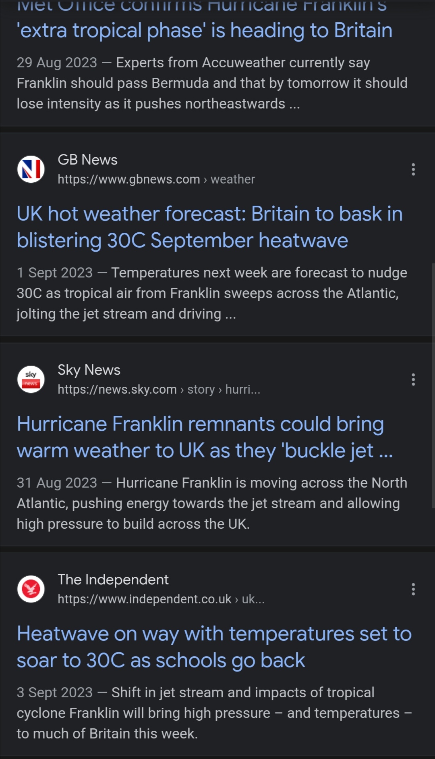Open three-dot menu for Sky News result
Screen dimensions: 435x759
point(413,379)
